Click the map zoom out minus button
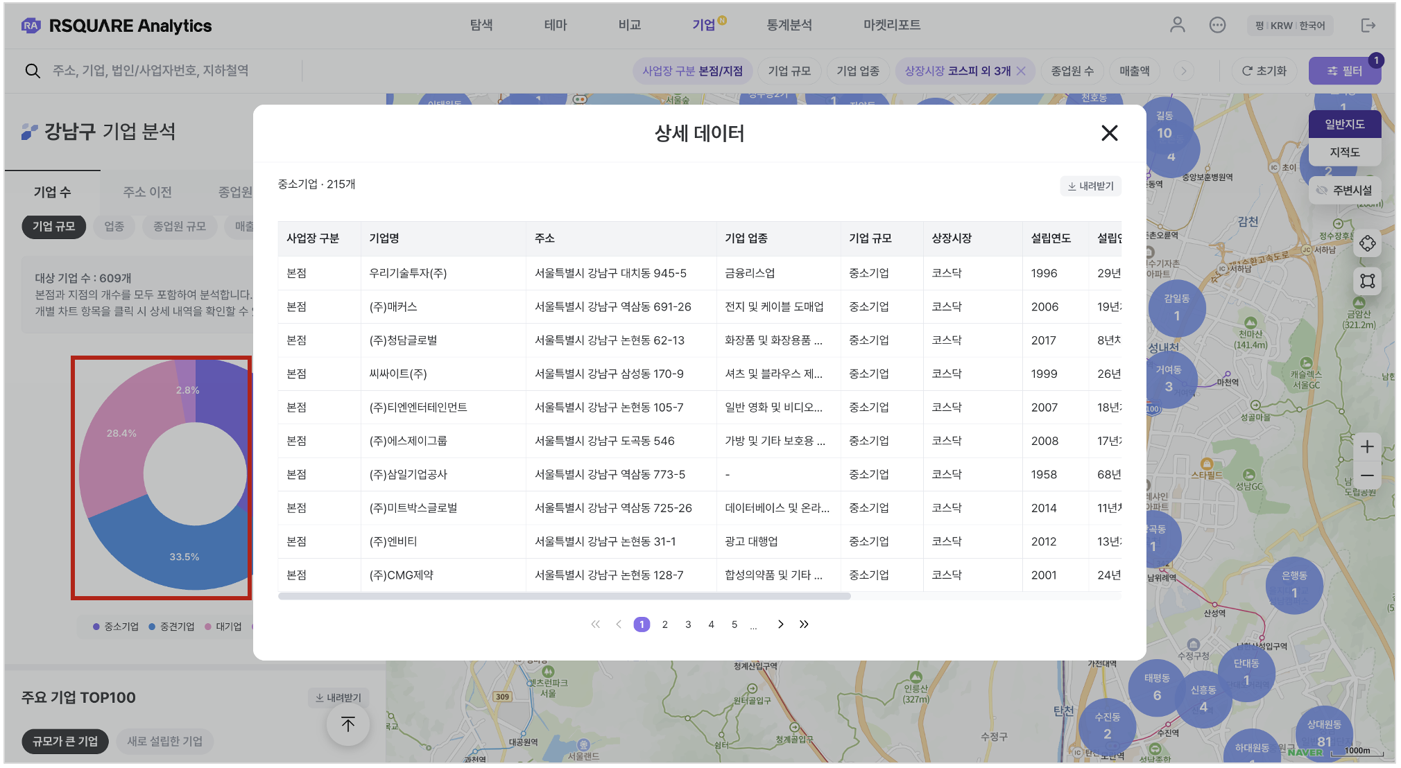The width and height of the screenshot is (1401, 768). tap(1366, 475)
